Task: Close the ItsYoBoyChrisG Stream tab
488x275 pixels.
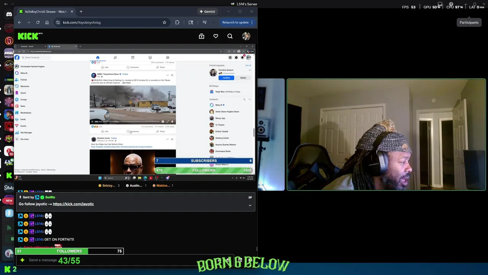Action: [72, 11]
